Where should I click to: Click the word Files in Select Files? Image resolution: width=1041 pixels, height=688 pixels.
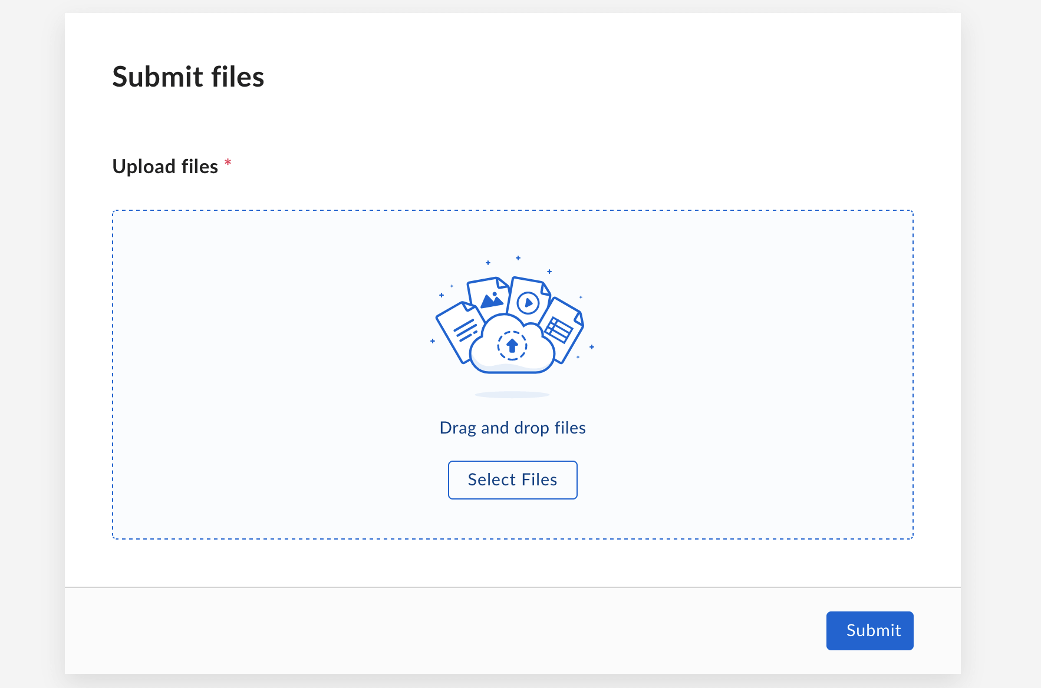pos(539,479)
